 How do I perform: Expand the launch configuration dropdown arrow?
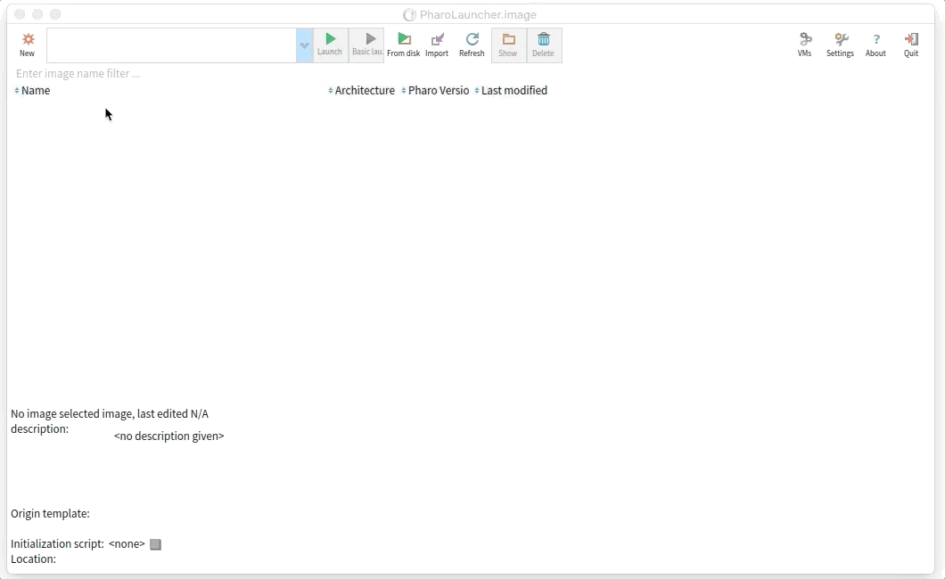(x=304, y=45)
